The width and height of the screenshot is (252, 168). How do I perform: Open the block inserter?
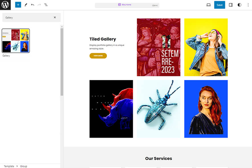coord(18,5)
